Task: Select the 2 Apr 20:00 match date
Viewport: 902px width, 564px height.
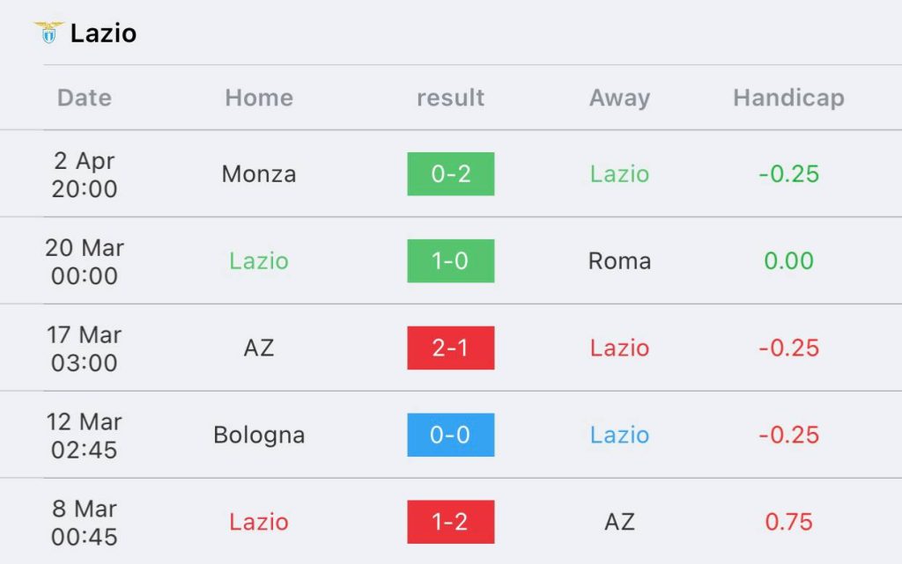Action: tap(85, 174)
